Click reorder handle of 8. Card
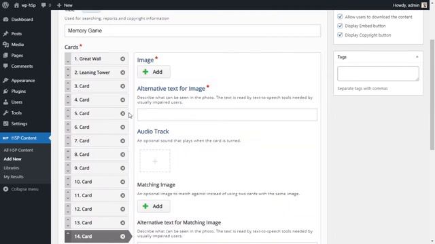The height and width of the screenshot is (244, 435). coord(68,155)
